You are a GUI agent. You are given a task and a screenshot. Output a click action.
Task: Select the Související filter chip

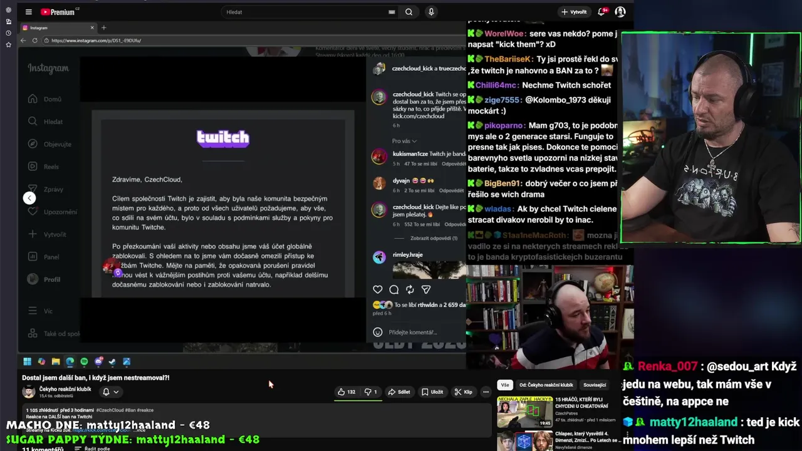tap(595, 385)
